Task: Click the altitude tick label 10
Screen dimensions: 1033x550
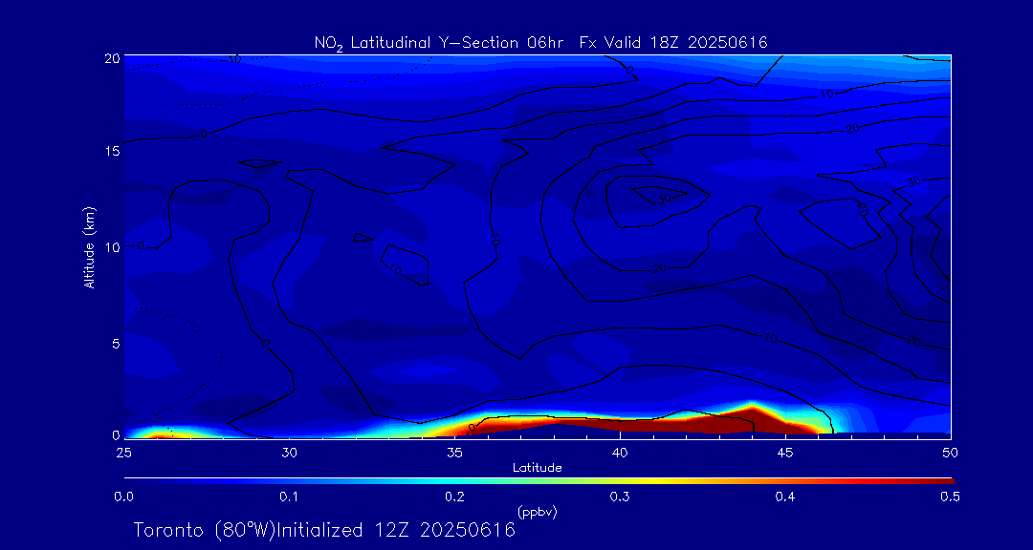Action: pos(113,246)
